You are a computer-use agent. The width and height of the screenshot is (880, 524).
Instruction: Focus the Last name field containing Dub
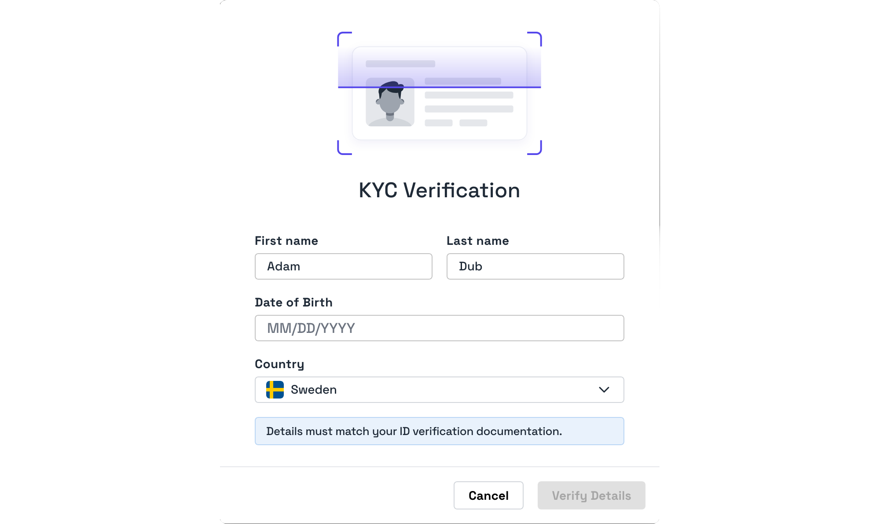pos(535,266)
